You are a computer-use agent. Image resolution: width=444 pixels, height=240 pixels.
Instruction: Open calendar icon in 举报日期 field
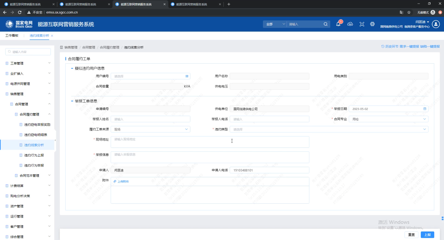(425, 109)
